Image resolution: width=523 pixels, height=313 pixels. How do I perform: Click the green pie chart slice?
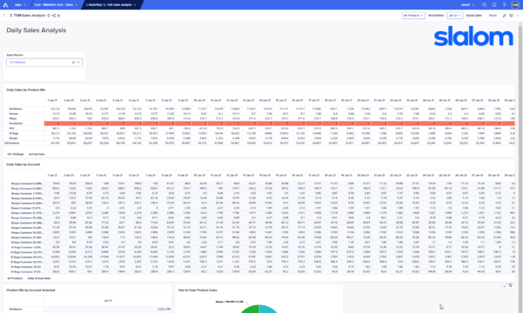point(251,310)
